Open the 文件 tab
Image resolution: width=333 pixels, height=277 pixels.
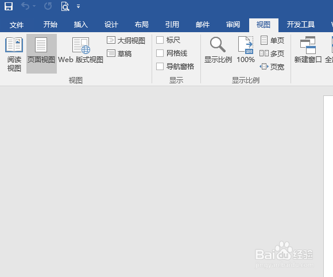(17, 25)
